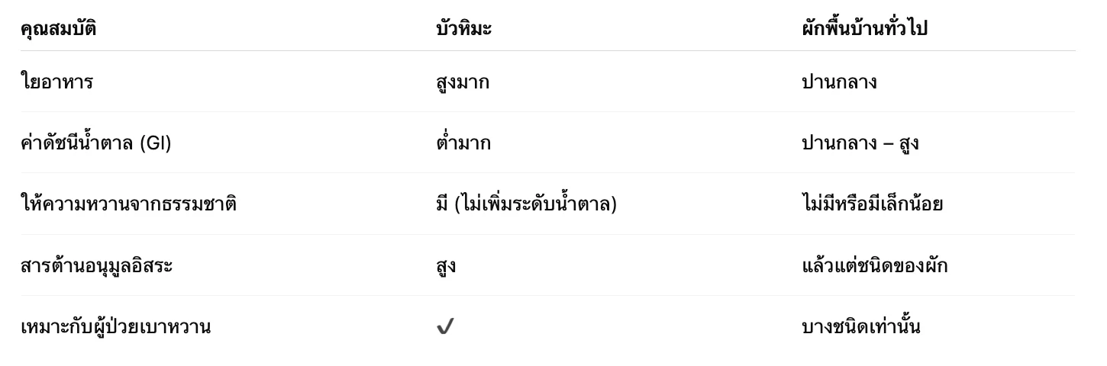Click the (GI) abbreviation
1107x366 pixels.
coord(156,143)
